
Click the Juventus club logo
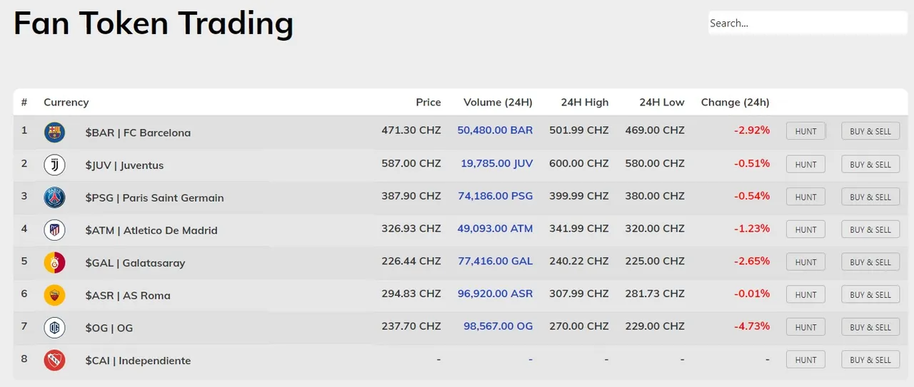click(x=54, y=165)
